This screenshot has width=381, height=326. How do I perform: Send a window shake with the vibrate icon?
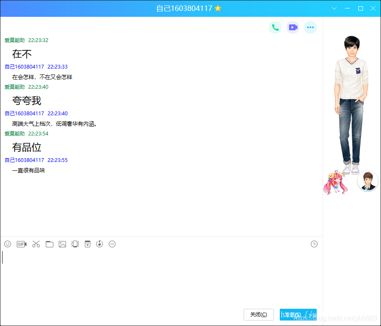click(75, 244)
